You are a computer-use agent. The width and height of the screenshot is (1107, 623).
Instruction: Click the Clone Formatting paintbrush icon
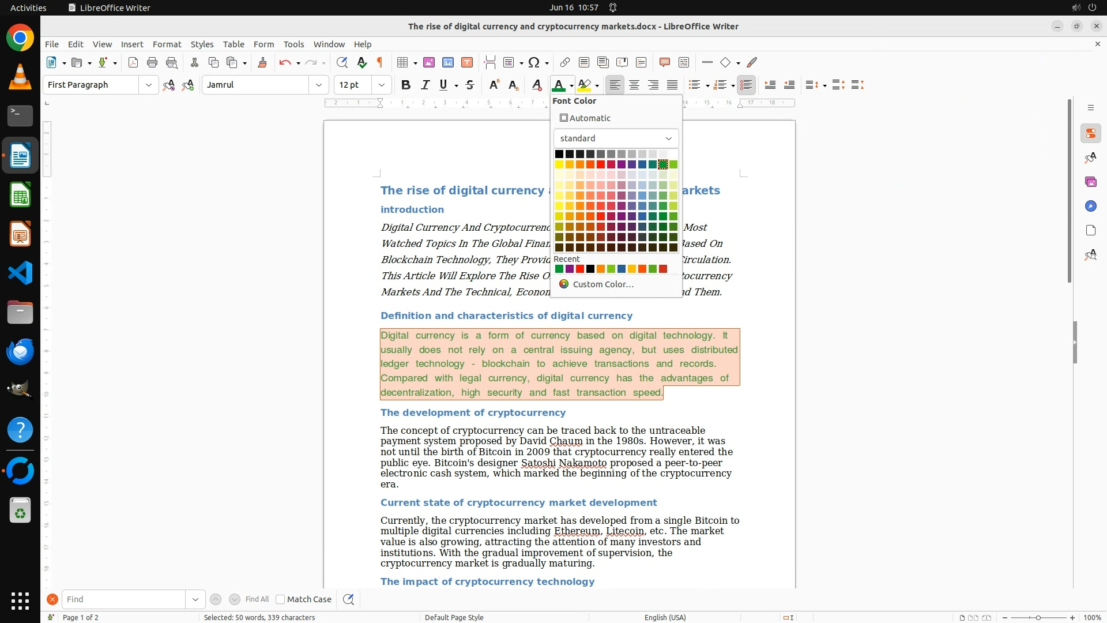click(x=262, y=62)
